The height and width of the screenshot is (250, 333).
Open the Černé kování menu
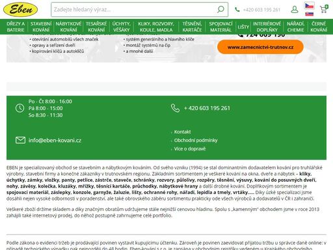pyautogui.click(x=319, y=27)
